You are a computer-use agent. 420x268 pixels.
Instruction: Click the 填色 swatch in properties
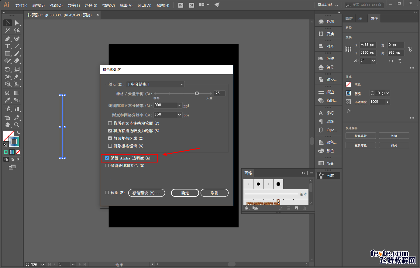348,84
